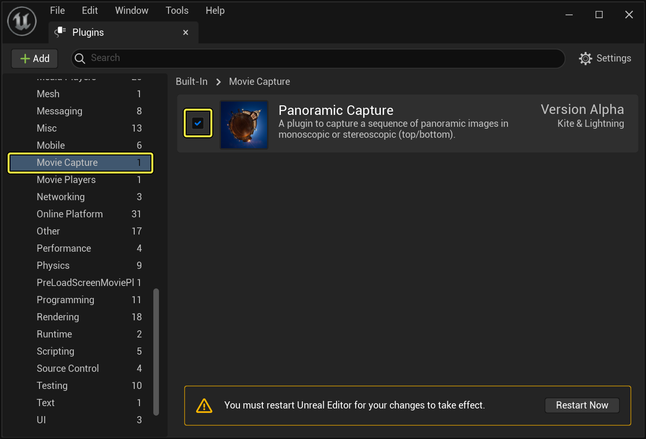The image size is (646, 439).
Task: Select the Performance category
Action: click(80, 248)
